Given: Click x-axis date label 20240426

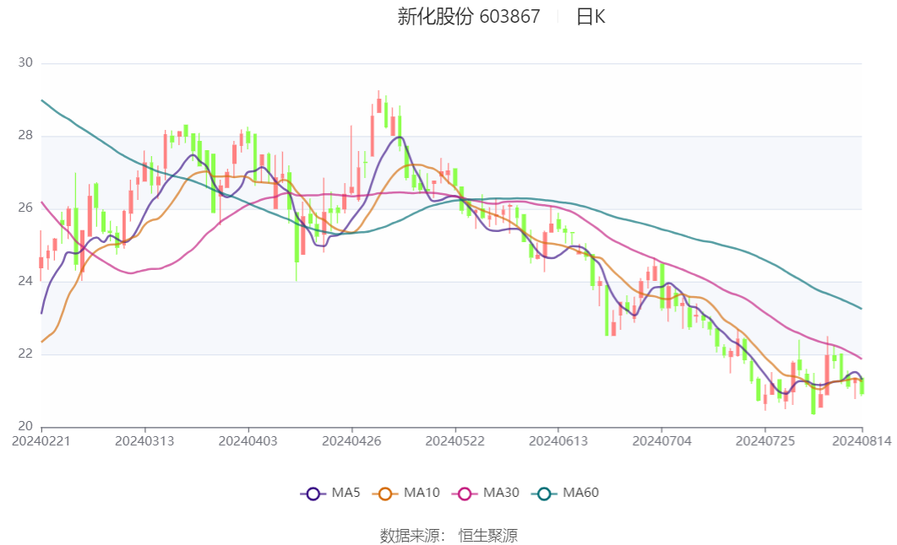Looking at the screenshot, I should click(x=351, y=441).
